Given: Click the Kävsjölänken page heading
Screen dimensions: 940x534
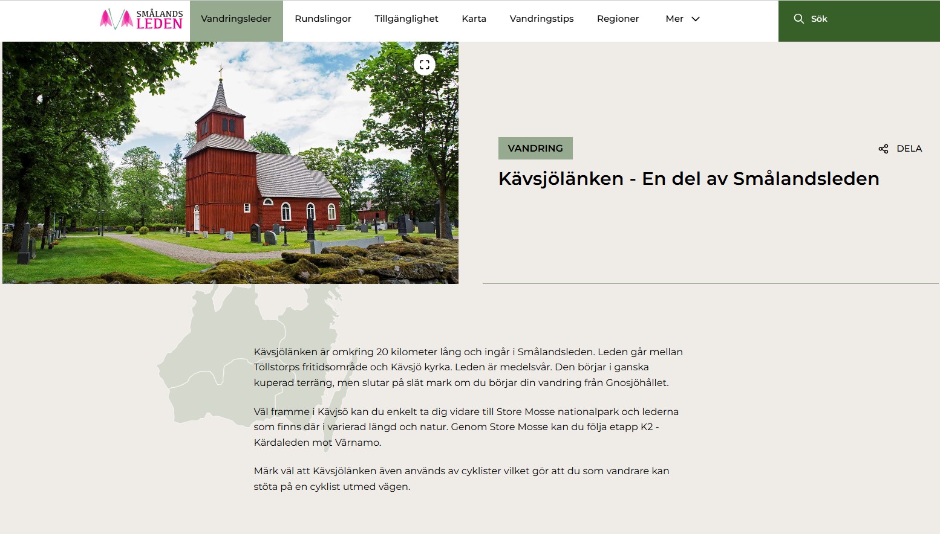Looking at the screenshot, I should coord(688,179).
